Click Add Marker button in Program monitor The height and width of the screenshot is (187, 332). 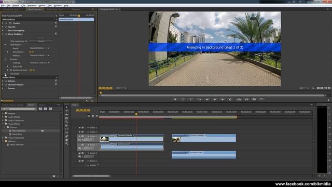coord(175,99)
